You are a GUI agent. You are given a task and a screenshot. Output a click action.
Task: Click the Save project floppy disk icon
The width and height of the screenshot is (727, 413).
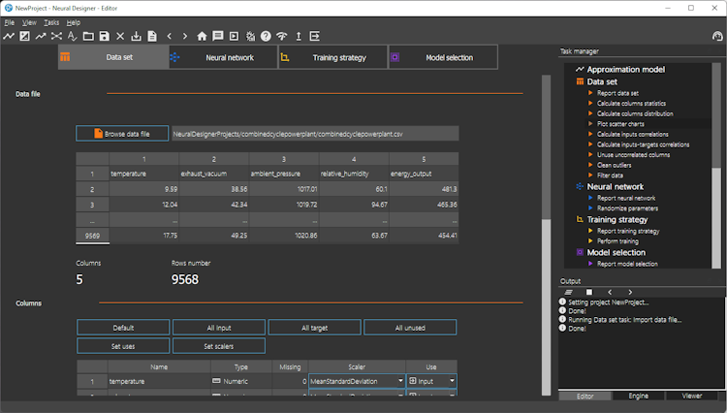(104, 36)
